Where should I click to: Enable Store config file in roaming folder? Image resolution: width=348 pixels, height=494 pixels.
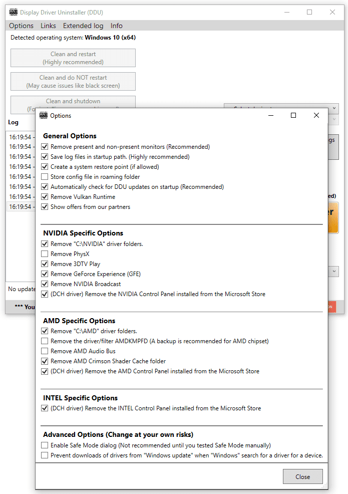click(x=45, y=177)
